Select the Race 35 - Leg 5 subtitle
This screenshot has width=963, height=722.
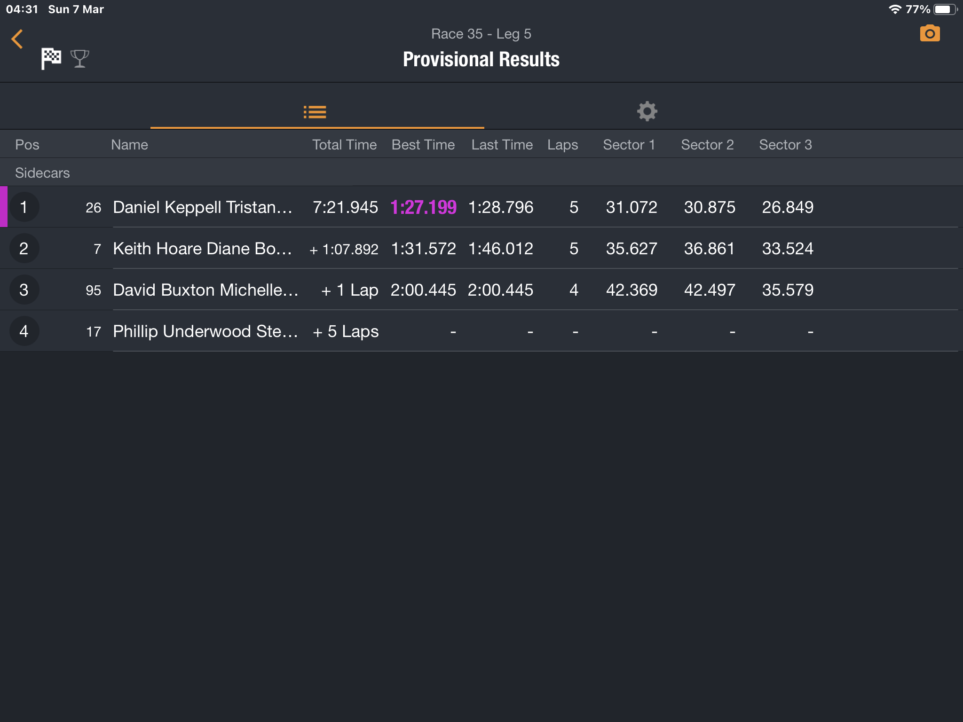click(481, 34)
